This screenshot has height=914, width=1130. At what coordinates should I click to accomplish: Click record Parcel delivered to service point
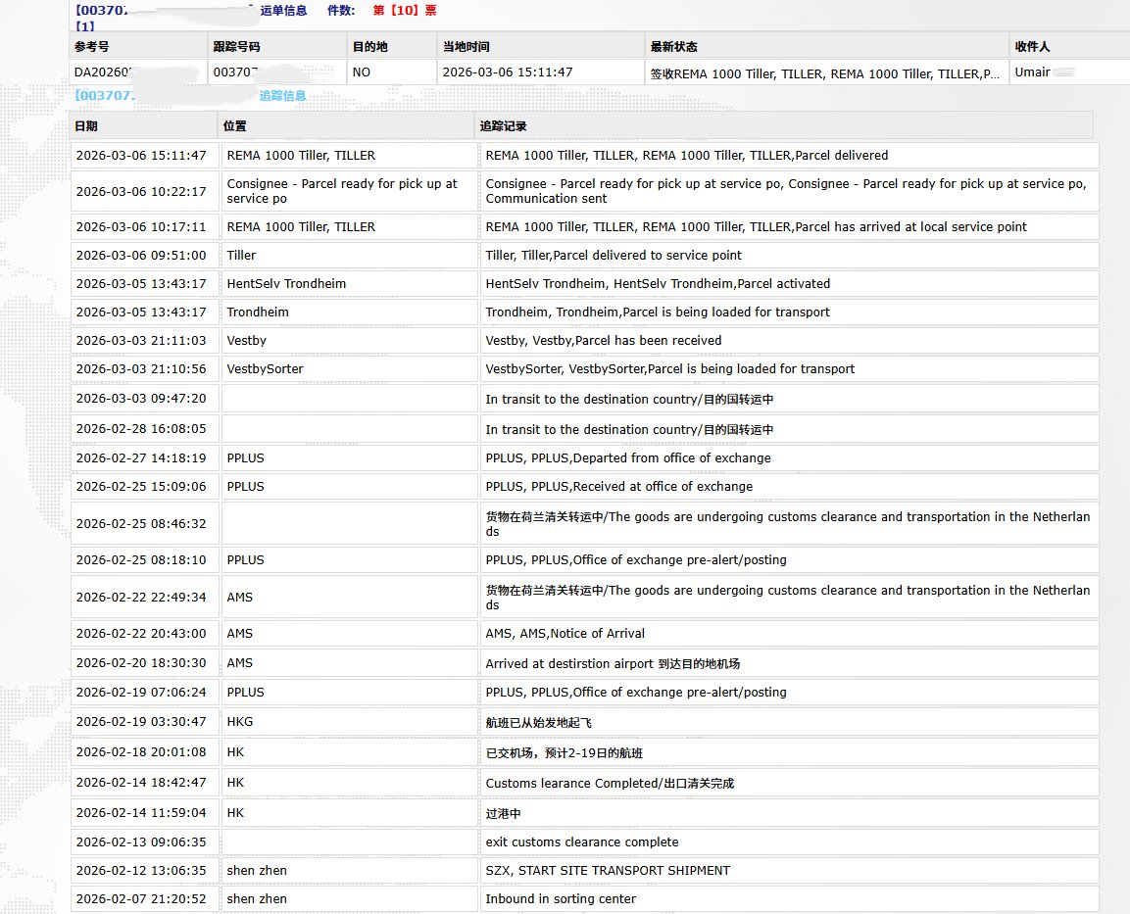point(789,255)
